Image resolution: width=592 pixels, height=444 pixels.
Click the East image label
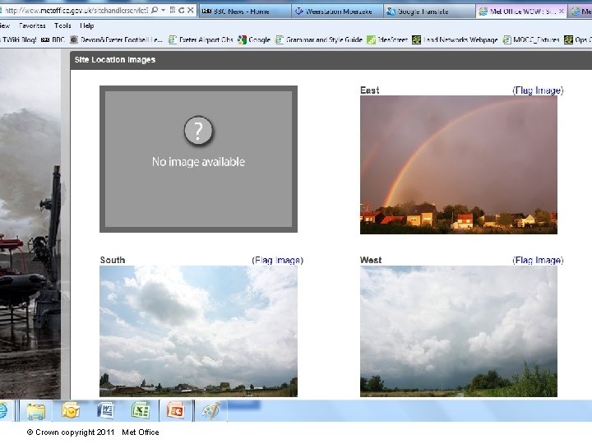pos(370,90)
